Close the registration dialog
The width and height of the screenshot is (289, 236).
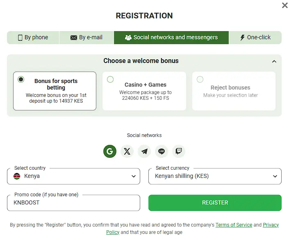coord(284,5)
